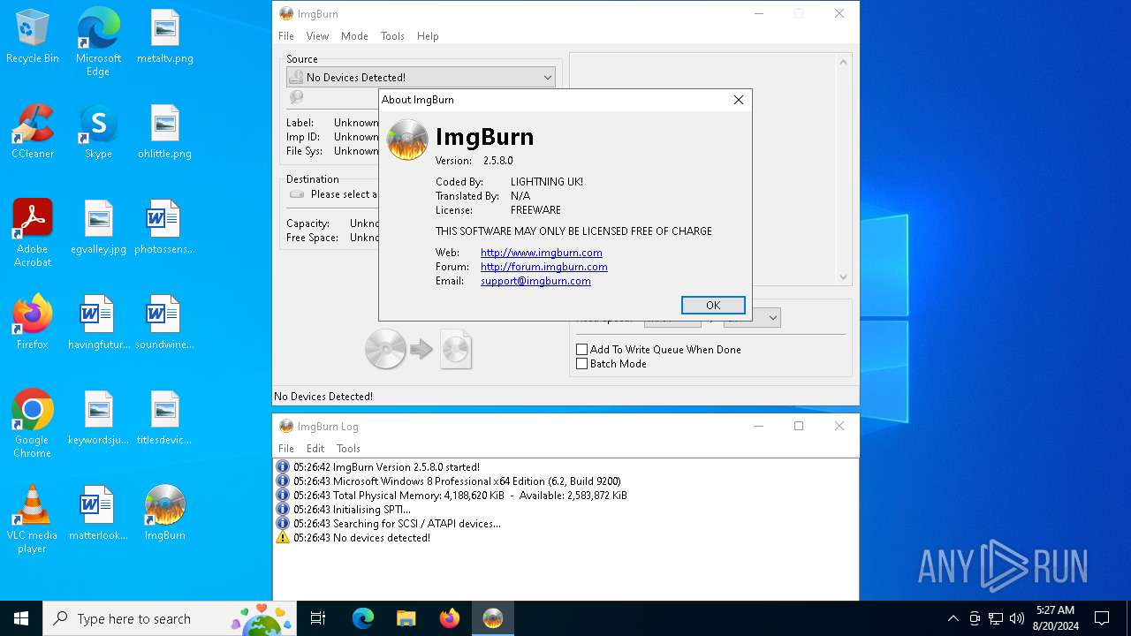This screenshot has height=636, width=1131.
Task: Open ImgBurn Help menu
Action: point(428,36)
